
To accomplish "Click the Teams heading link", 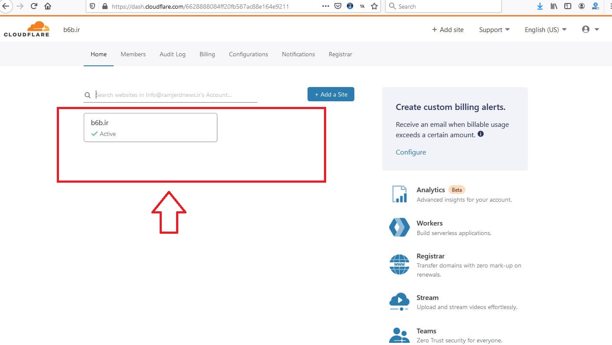I will click(426, 331).
